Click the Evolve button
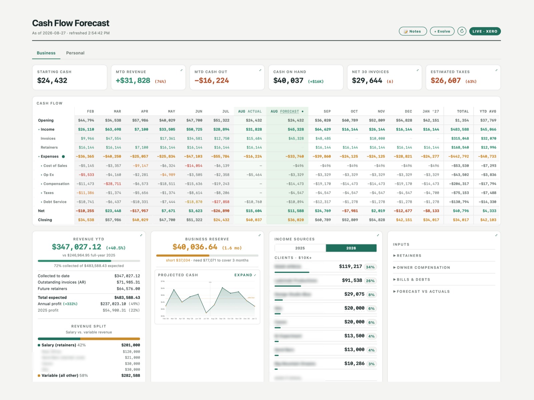Screen dimensions: 534x400 coord(442,31)
